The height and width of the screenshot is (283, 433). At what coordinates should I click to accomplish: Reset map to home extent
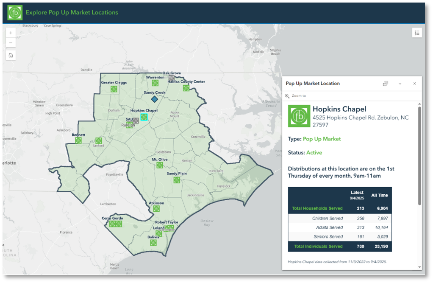tap(11, 55)
